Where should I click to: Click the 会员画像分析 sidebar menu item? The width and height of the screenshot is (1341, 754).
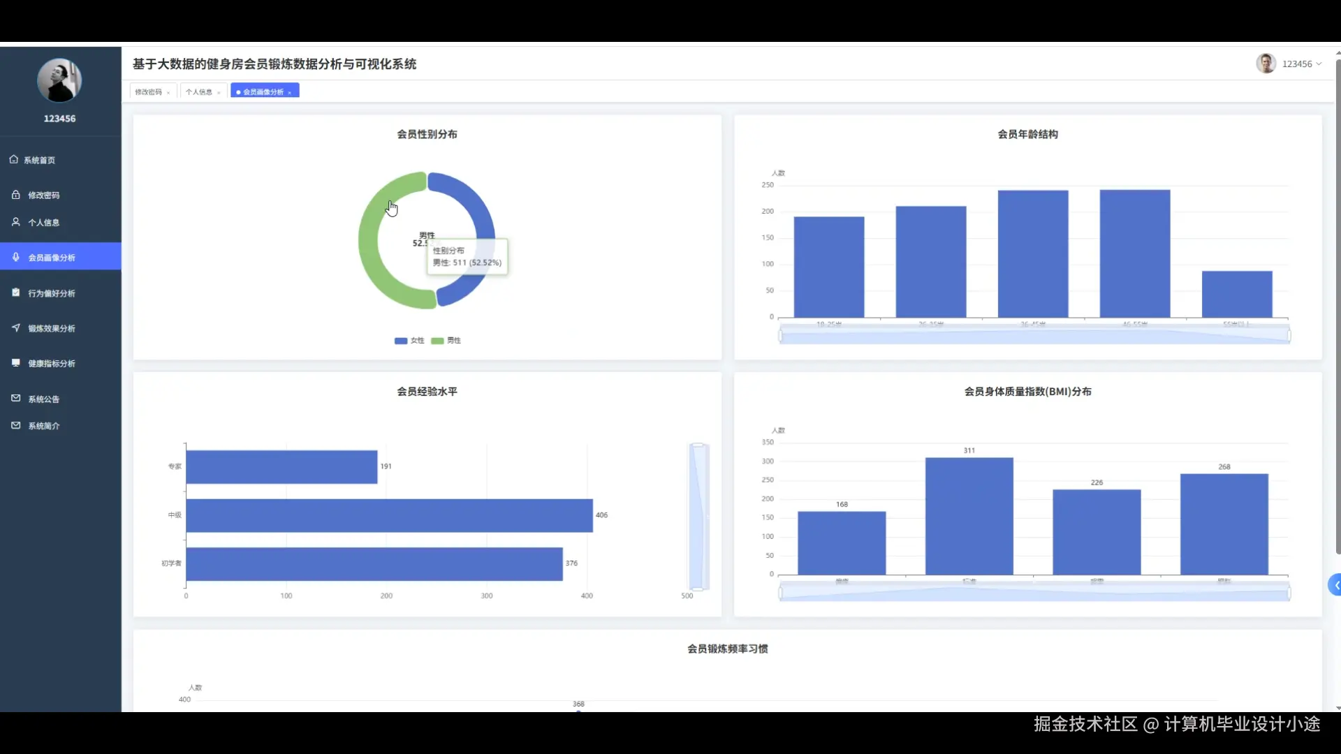click(x=52, y=258)
